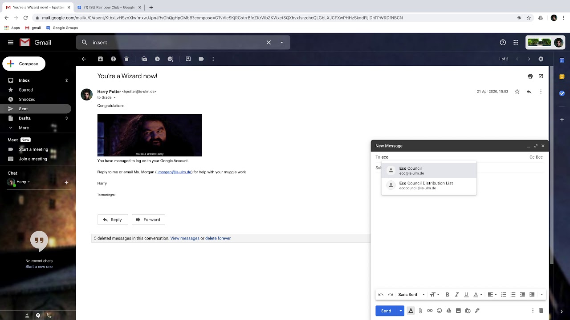Insert emoji in new message

click(x=439, y=311)
